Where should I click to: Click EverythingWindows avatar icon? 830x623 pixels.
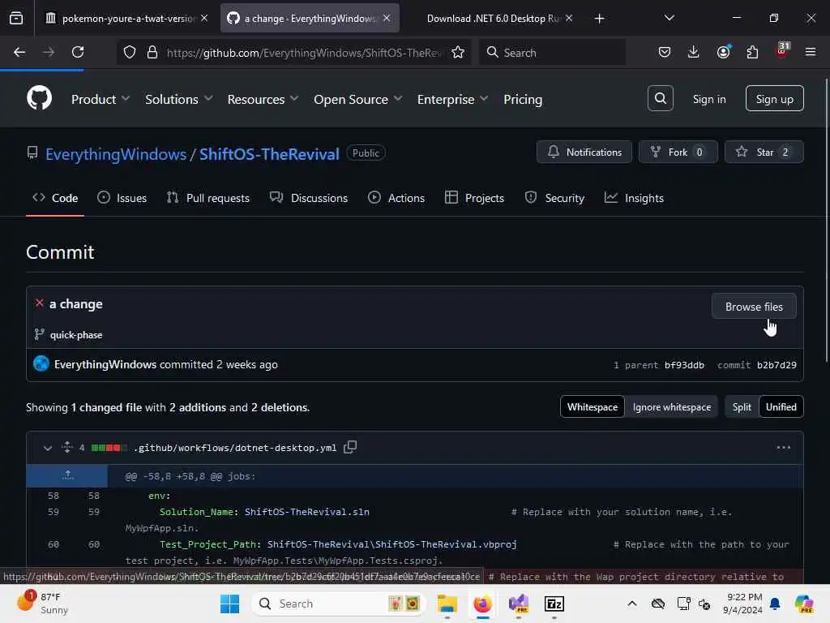tap(41, 364)
